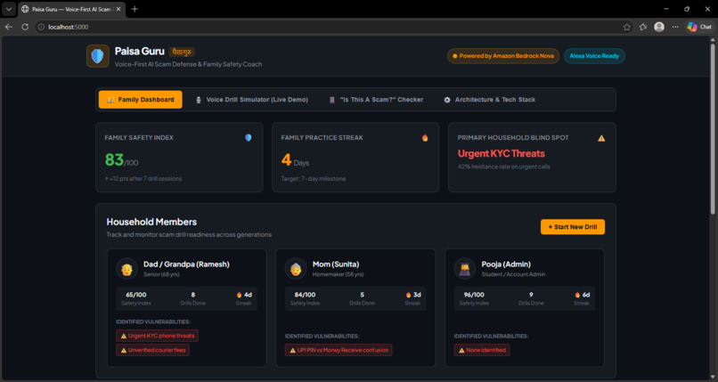Click the Paisa Guru title text
718x382 pixels.
click(139, 52)
